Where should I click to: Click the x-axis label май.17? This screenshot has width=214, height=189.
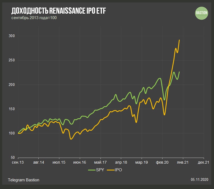click(100, 162)
